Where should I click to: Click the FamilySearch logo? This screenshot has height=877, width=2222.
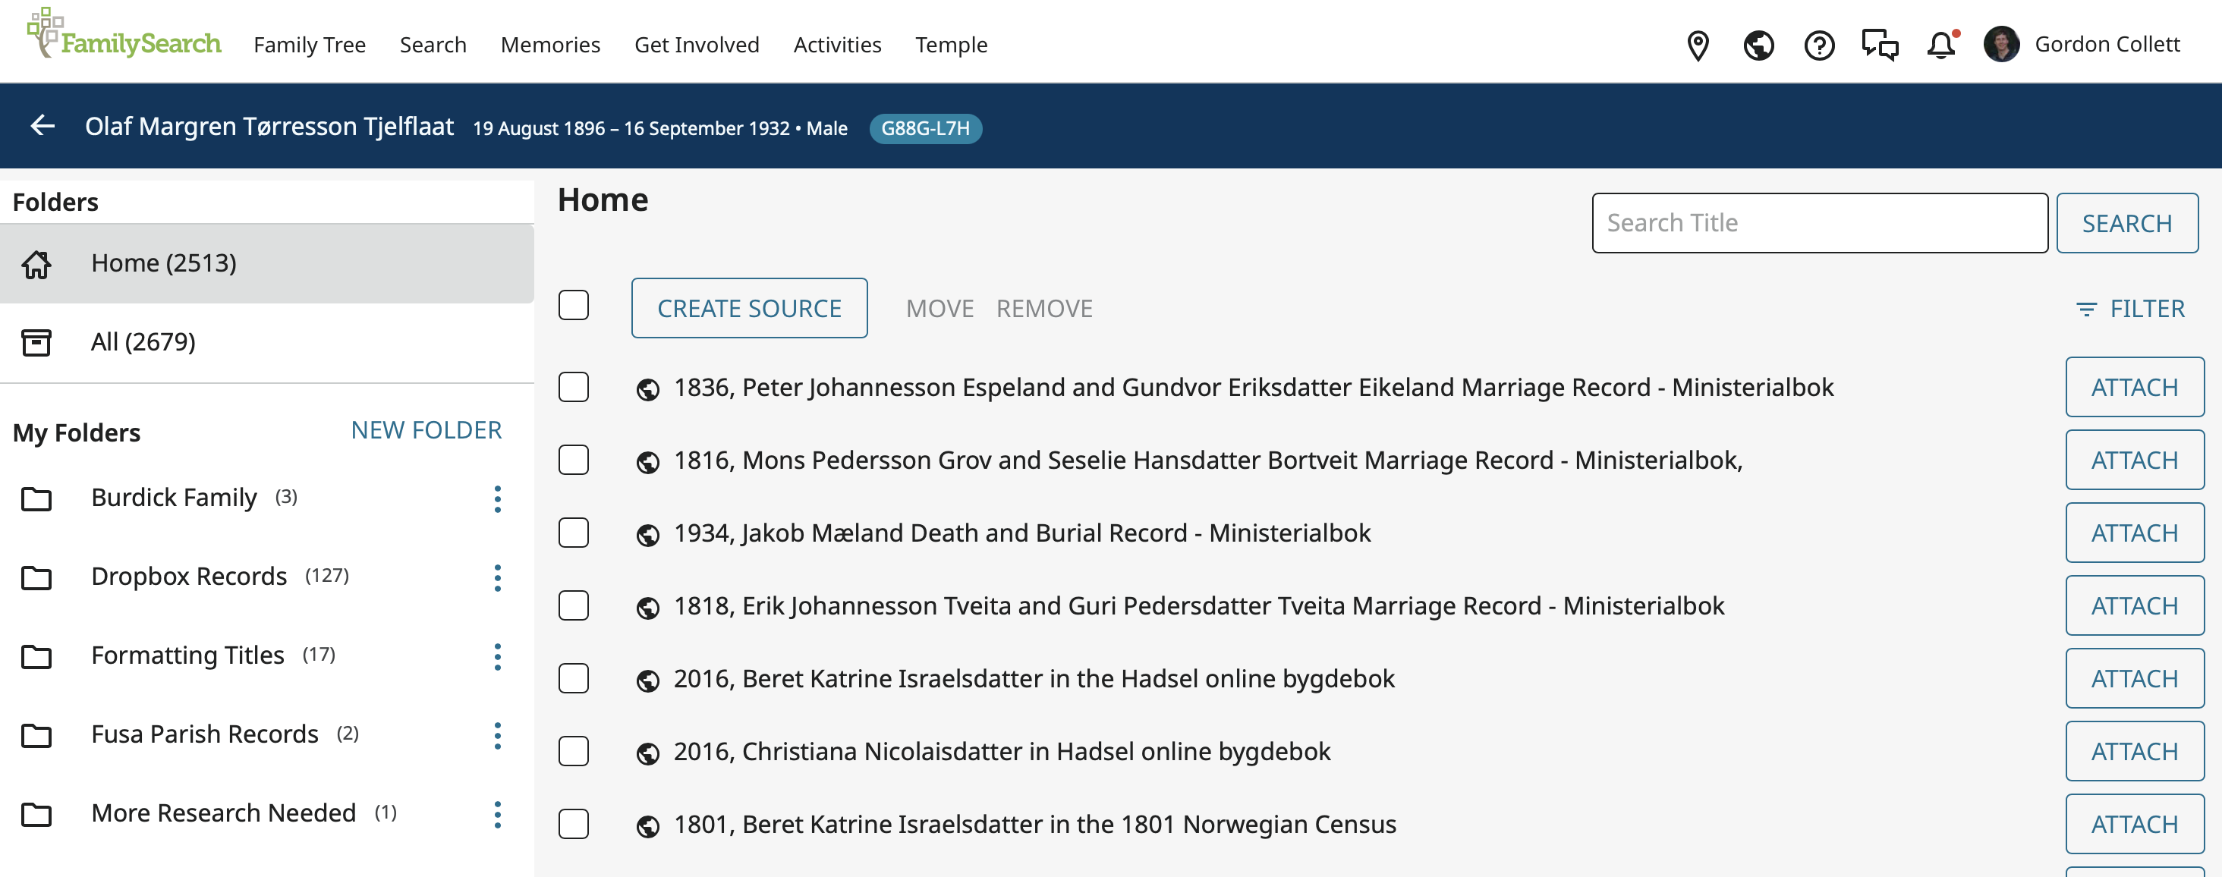pyautogui.click(x=124, y=34)
